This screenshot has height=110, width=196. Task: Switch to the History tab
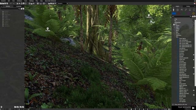(188, 6)
